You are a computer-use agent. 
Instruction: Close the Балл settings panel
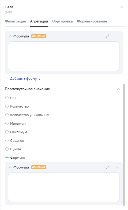[x=122, y=7]
